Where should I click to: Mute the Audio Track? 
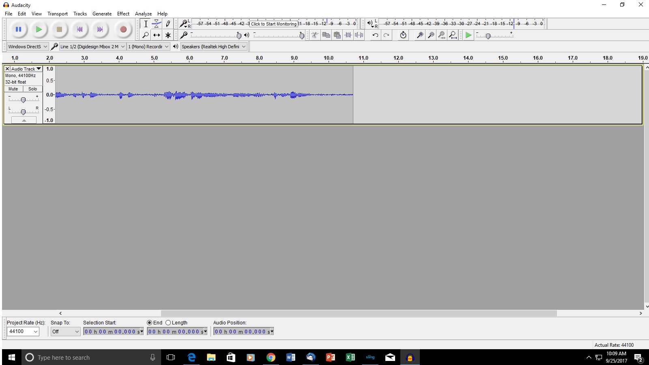point(13,89)
